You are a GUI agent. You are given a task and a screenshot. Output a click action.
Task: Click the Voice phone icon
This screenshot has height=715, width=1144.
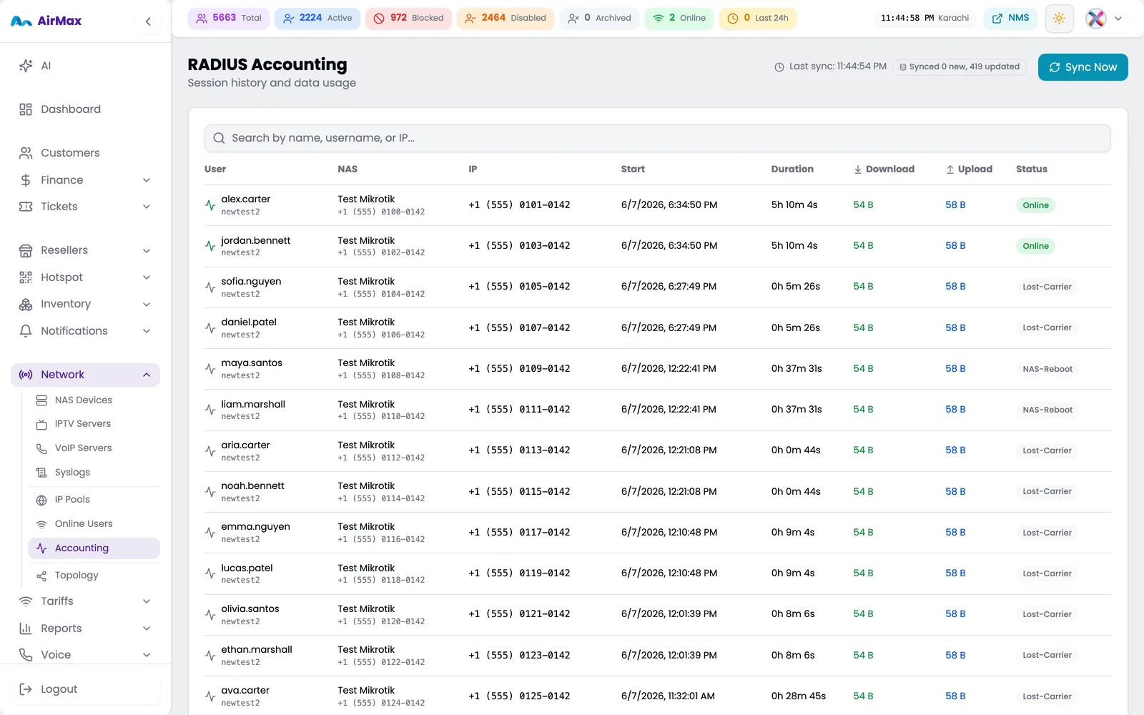coord(26,655)
